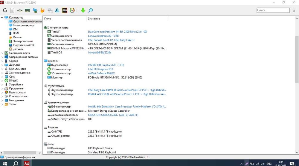The width and height of the screenshot is (299, 166).
Task: Expand the Системная плата tree node
Action: pyautogui.click(x=2, y=53)
